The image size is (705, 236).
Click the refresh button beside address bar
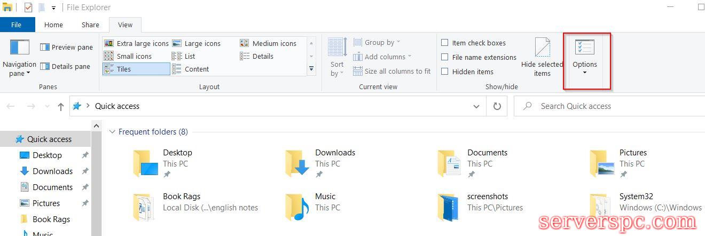click(x=497, y=106)
